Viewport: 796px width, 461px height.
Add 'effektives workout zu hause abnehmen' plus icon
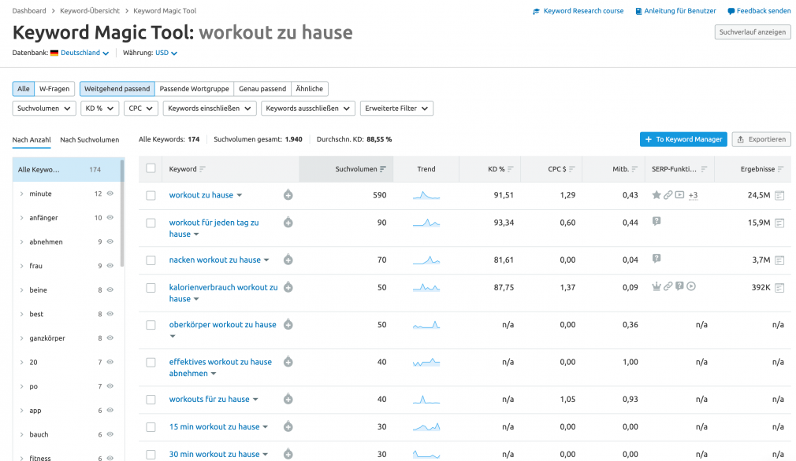[288, 362]
